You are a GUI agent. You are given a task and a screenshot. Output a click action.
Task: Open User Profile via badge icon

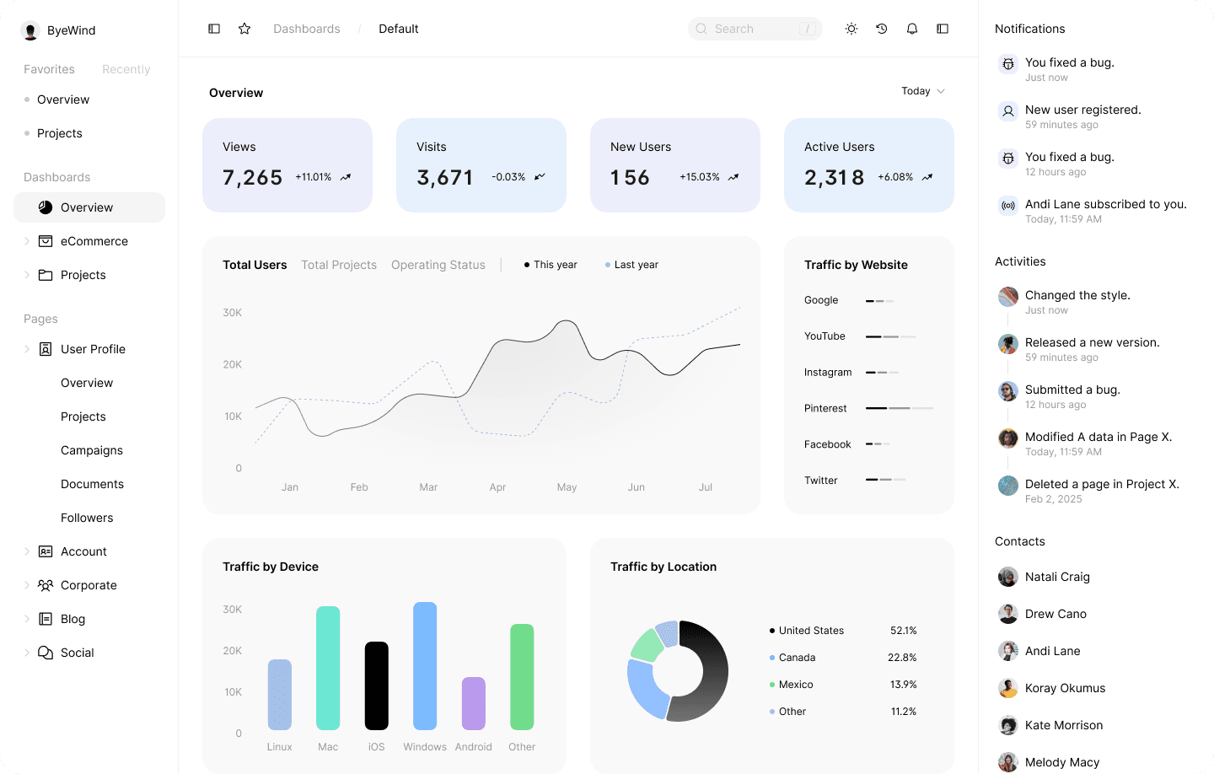click(45, 348)
